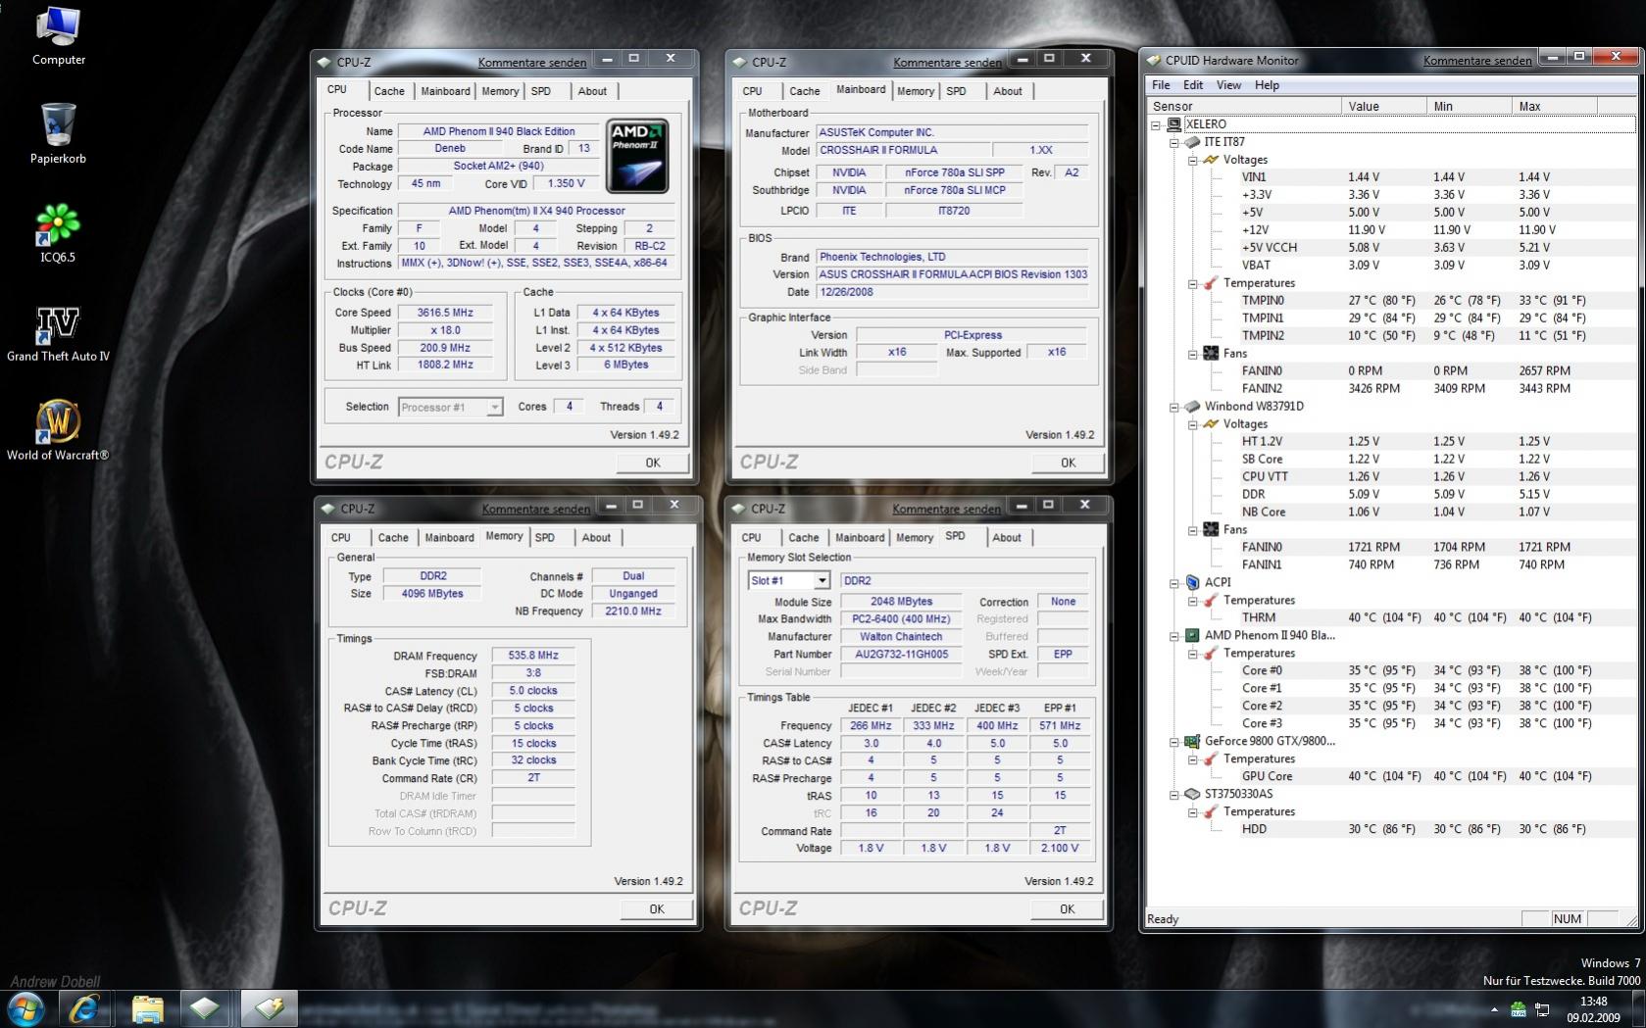
Task: Collapse the Winbond W83791D tree node
Action: [1173, 407]
